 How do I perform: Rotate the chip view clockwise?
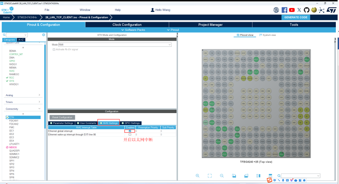(234, 176)
